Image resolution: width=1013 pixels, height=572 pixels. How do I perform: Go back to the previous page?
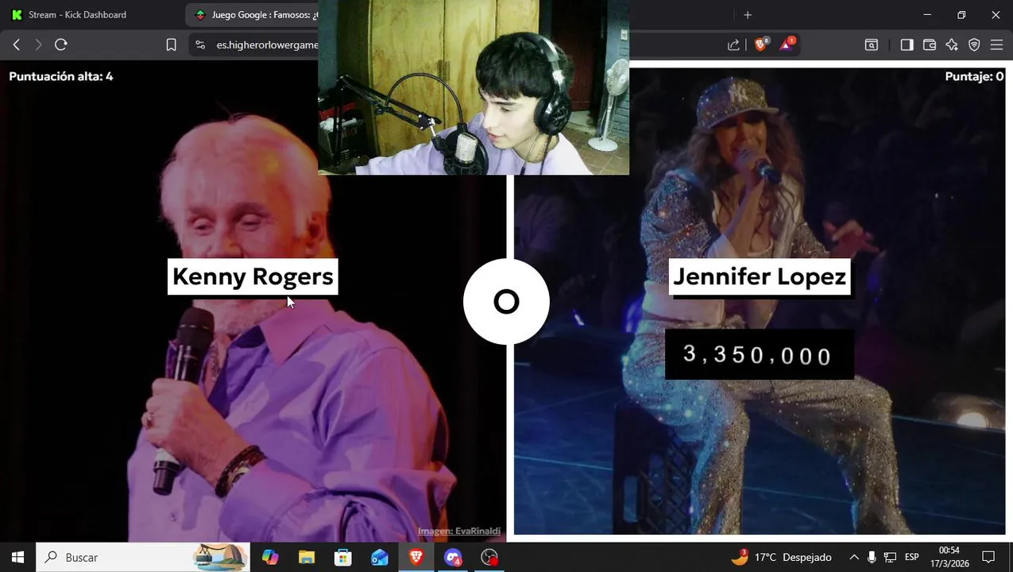pyautogui.click(x=17, y=45)
